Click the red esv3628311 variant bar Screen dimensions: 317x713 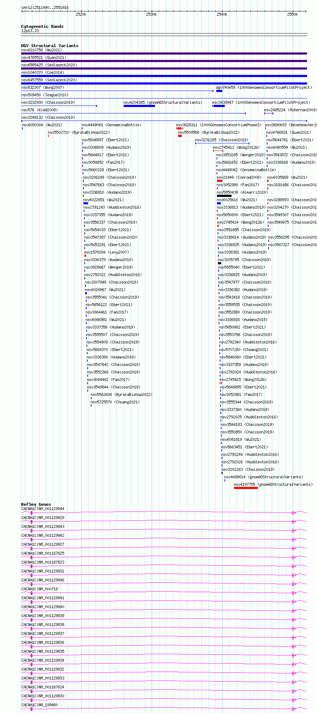tap(180, 128)
